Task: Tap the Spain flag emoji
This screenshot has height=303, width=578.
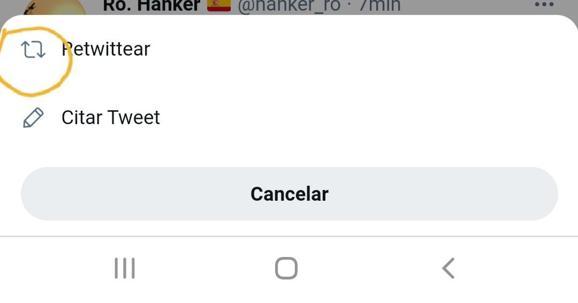Action: click(218, 5)
